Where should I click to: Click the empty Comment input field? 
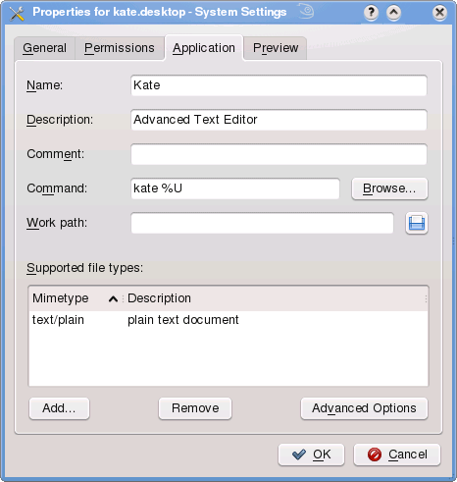pos(279,154)
